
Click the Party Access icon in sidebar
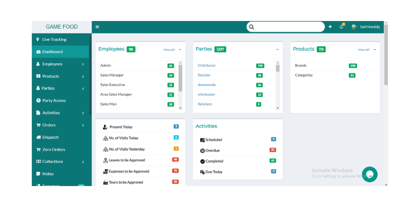pos(38,100)
